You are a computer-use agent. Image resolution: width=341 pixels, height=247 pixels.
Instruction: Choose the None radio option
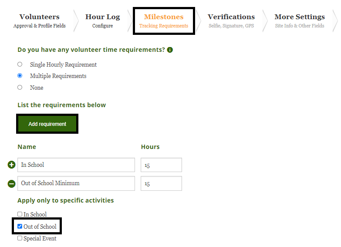pyautogui.click(x=20, y=88)
